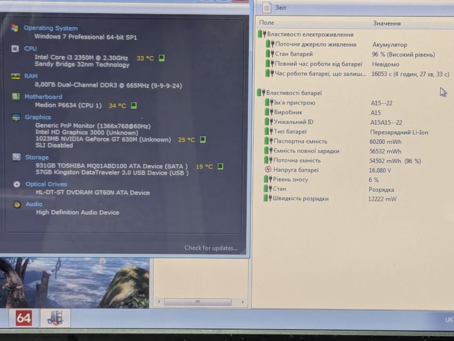Click the GeForce 25 °C temperature indicator
Image resolution: width=454 pixels, height=341 pixels.
click(203, 140)
